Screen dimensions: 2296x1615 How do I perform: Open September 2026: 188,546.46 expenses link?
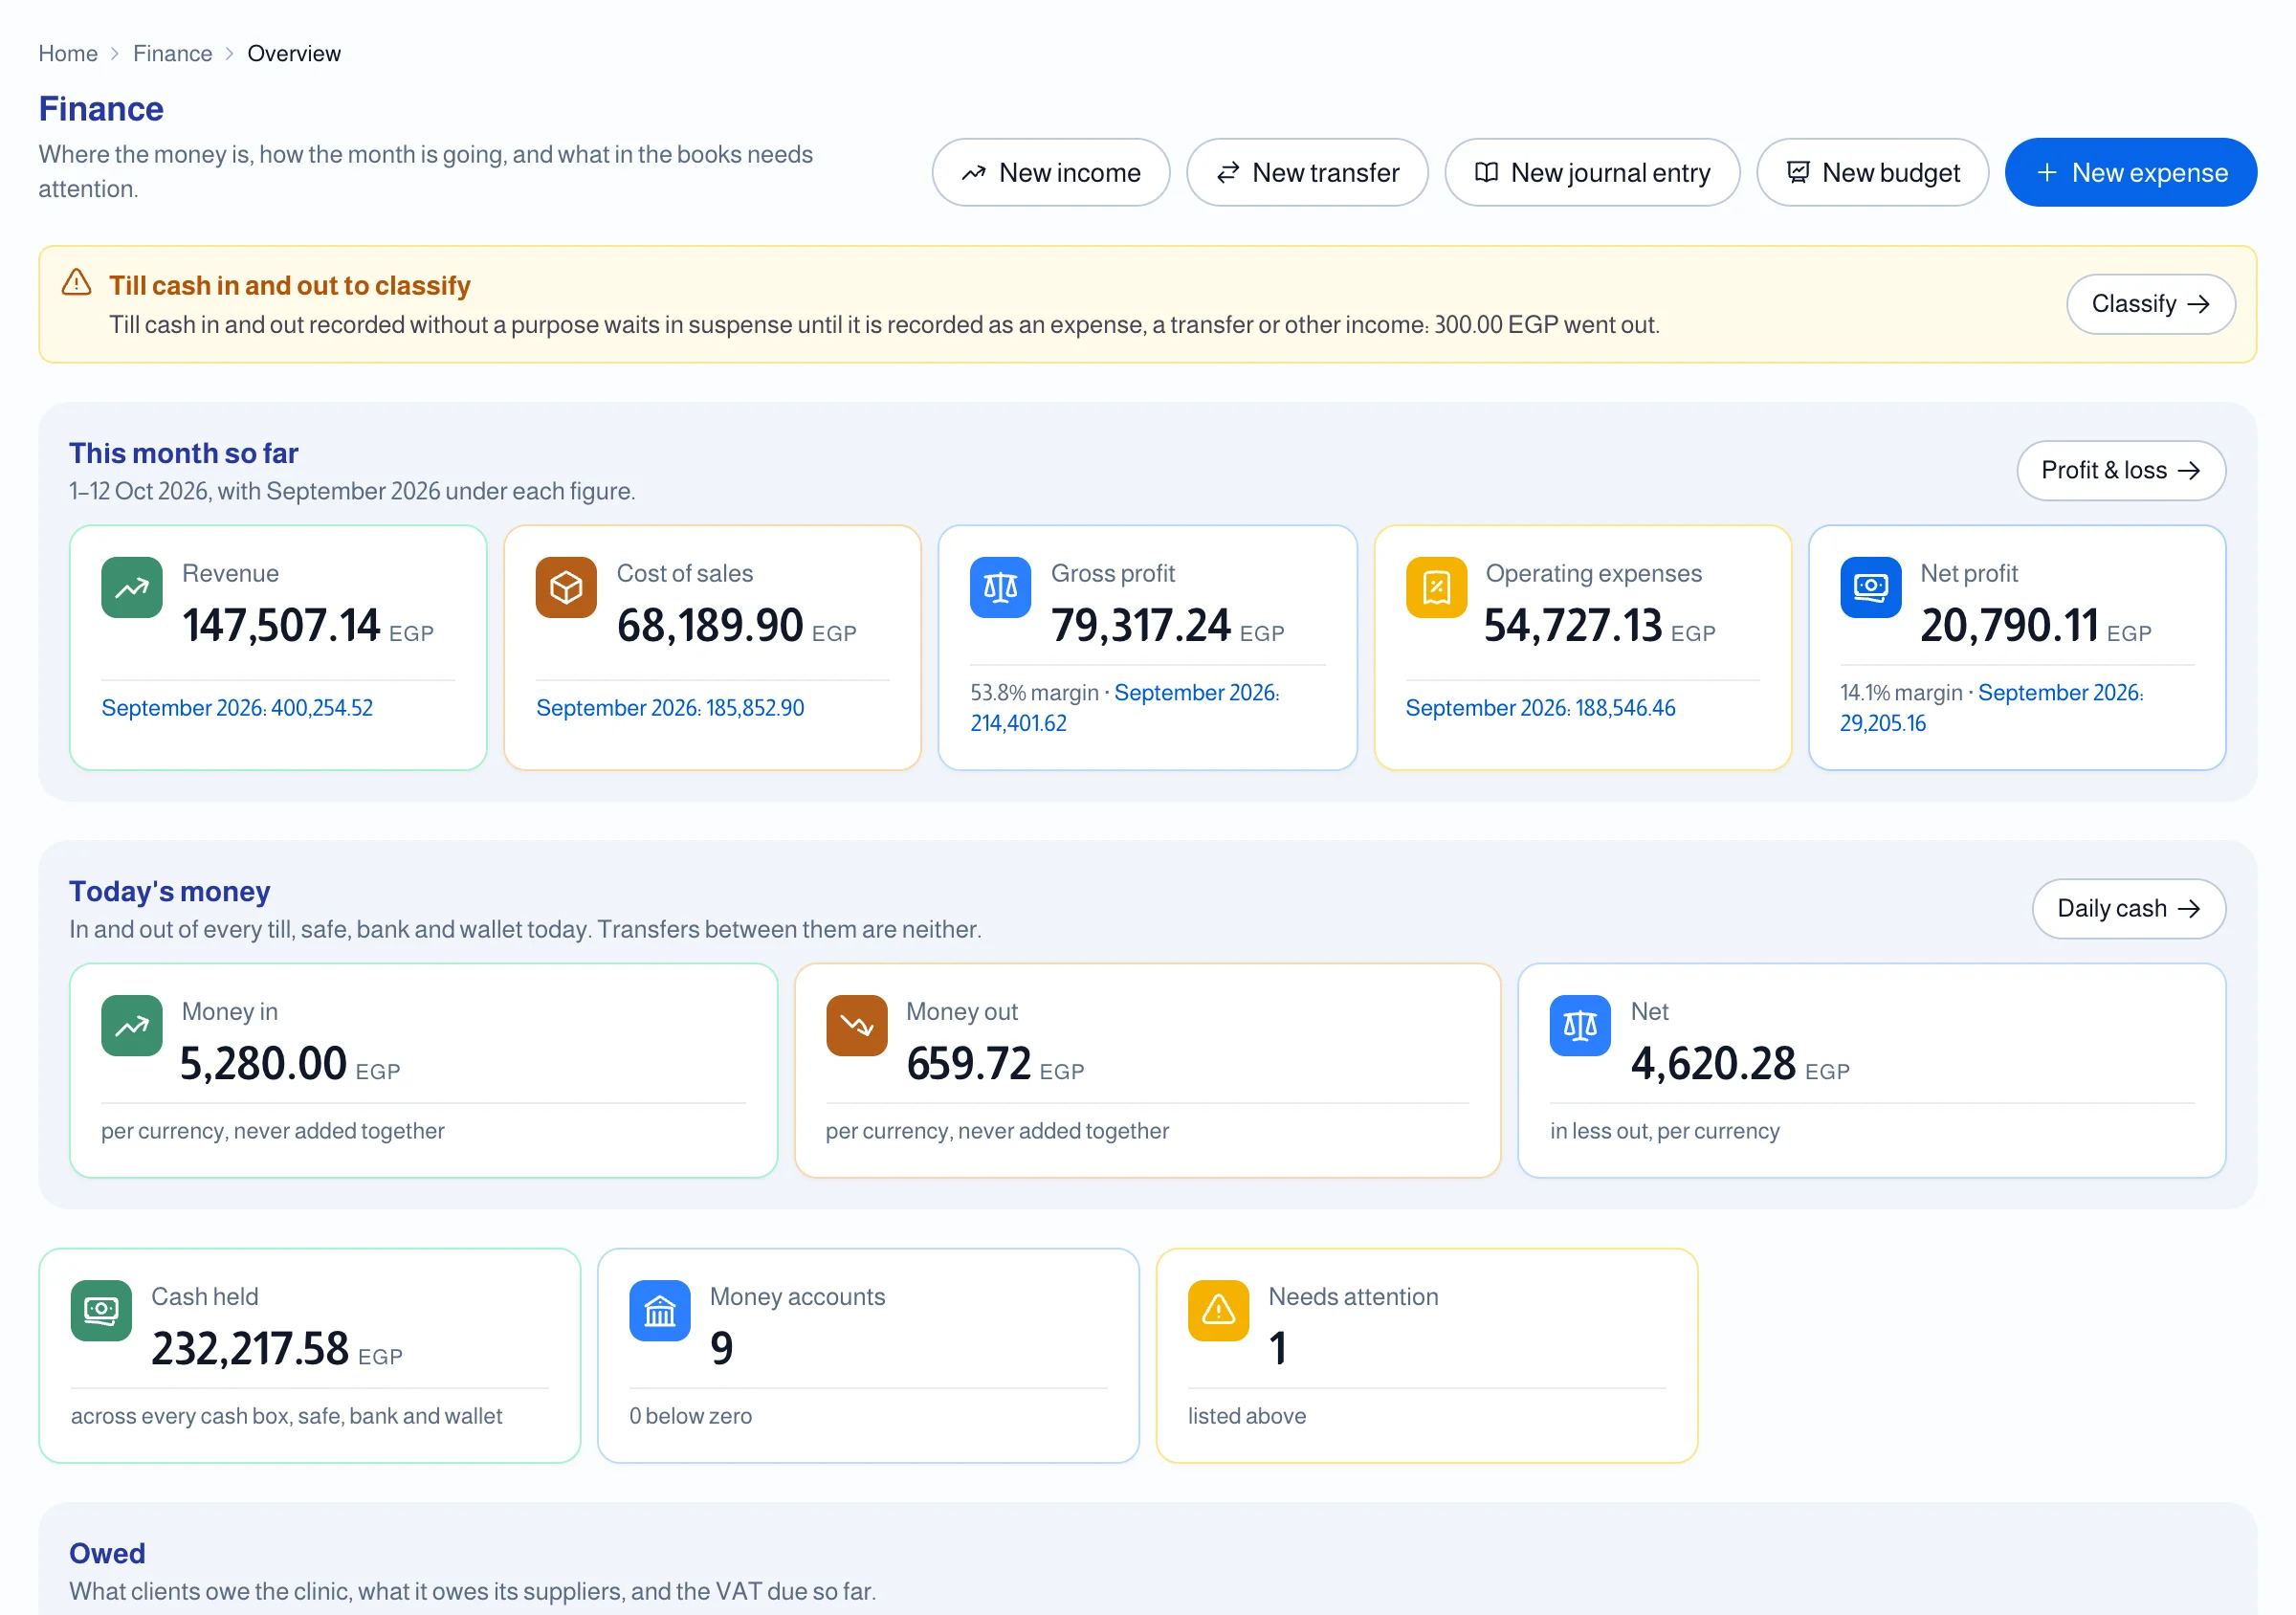[1540, 708]
